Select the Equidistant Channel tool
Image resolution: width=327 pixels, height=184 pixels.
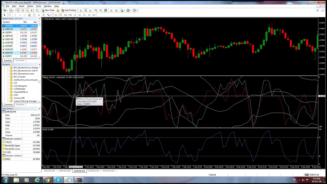click(x=29, y=15)
